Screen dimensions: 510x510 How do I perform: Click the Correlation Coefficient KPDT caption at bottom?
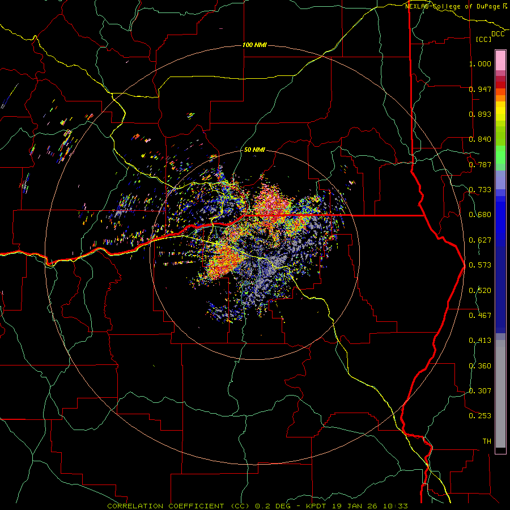[257, 506]
